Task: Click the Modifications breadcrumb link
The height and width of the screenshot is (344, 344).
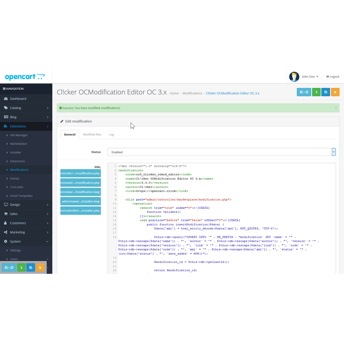Action: (192, 93)
